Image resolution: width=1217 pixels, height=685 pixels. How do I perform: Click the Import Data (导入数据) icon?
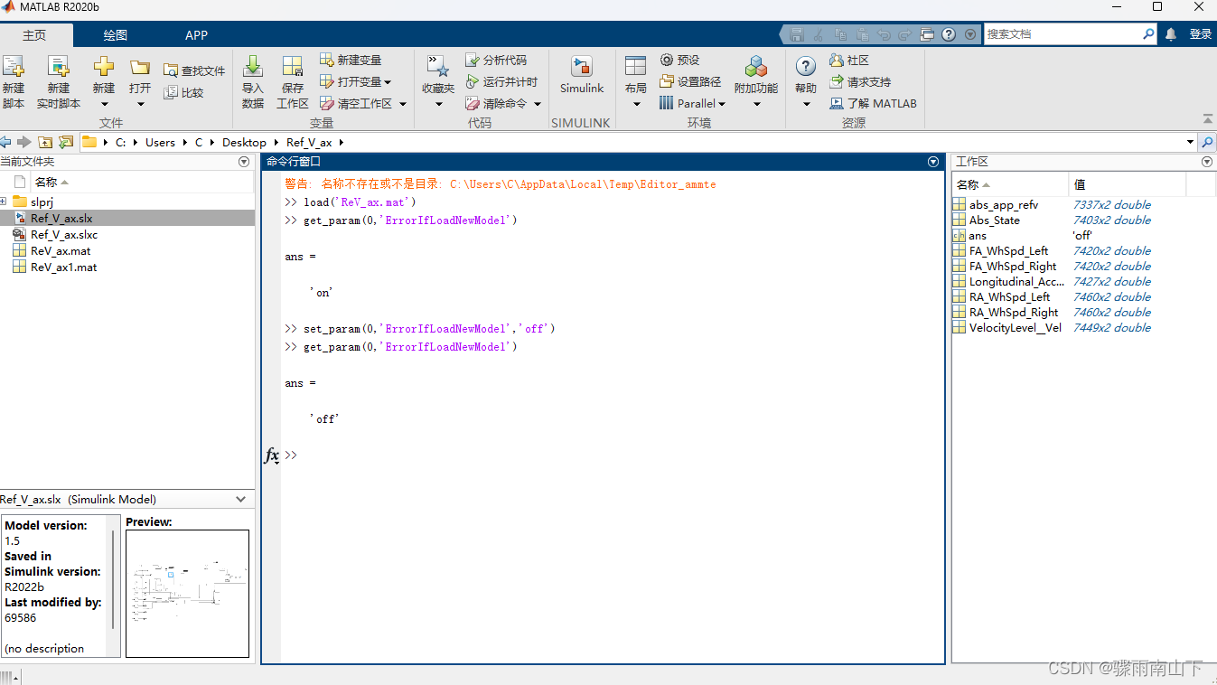253,67
